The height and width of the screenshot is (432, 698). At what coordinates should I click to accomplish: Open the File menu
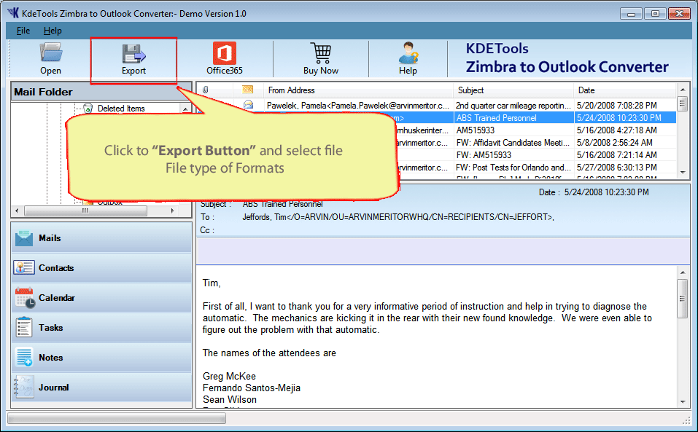click(x=23, y=31)
